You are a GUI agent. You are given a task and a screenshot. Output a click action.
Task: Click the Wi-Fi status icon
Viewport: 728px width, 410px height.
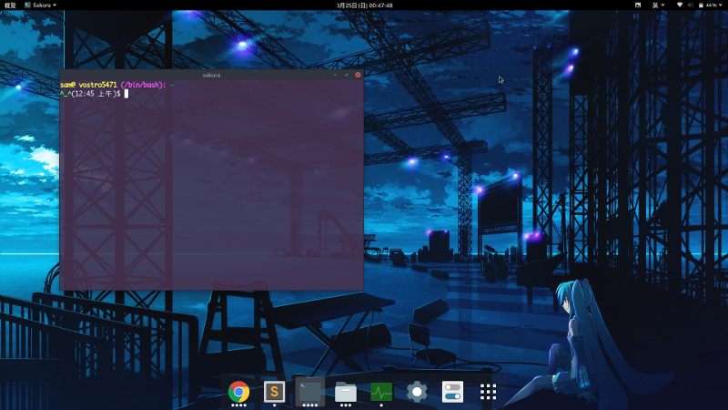[x=679, y=5]
